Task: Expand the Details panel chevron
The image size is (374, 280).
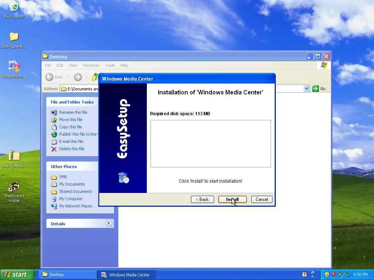Action: point(108,223)
